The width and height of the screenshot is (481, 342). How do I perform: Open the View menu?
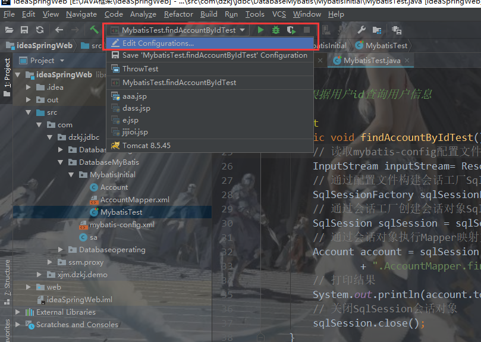pyautogui.click(x=51, y=14)
